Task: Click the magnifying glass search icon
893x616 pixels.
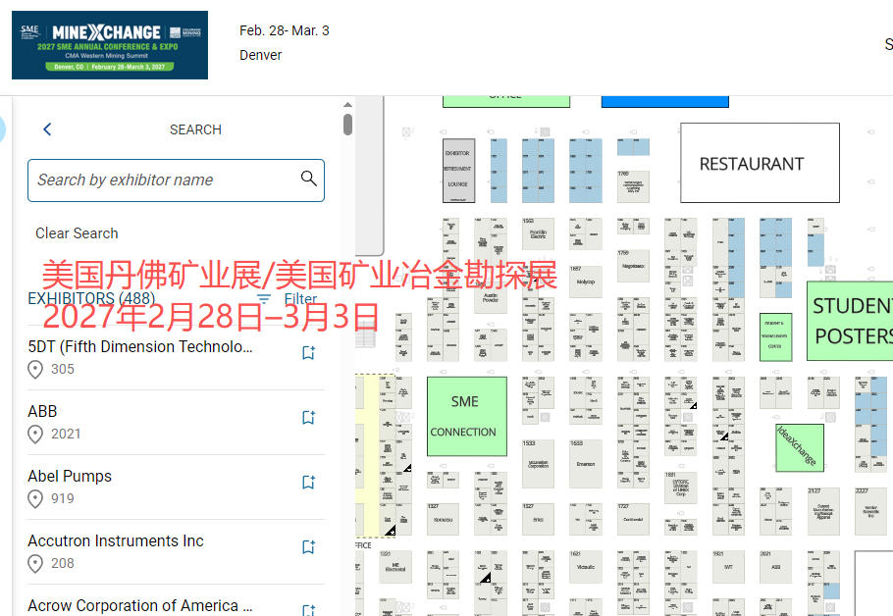Action: tap(308, 179)
